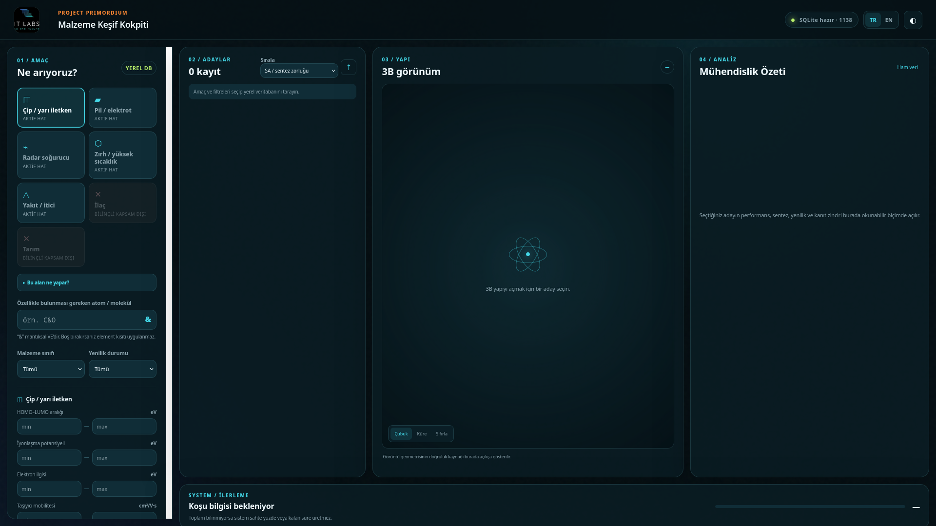The width and height of the screenshot is (936, 526).
Task: Select the Pil / elektrot goal card
Action: [x=122, y=108]
